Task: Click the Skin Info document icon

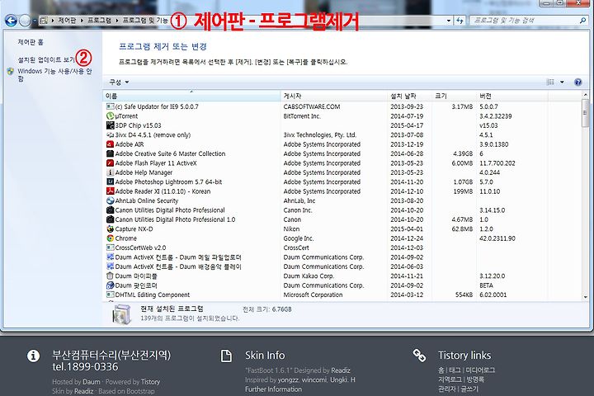Action: [x=226, y=356]
